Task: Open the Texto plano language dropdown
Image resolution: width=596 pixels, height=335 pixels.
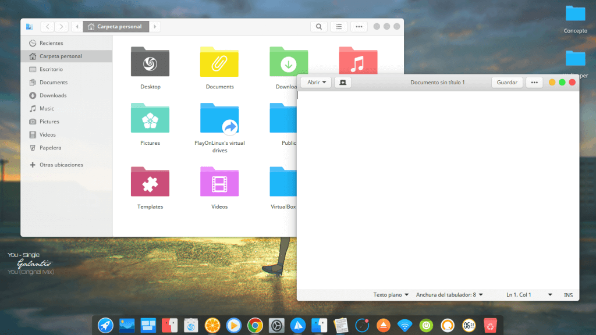Action: [391, 295]
